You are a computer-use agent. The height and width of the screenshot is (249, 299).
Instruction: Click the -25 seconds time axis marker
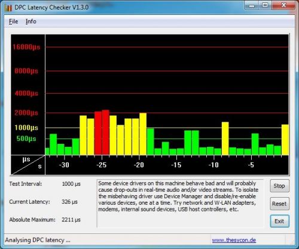[101, 165]
